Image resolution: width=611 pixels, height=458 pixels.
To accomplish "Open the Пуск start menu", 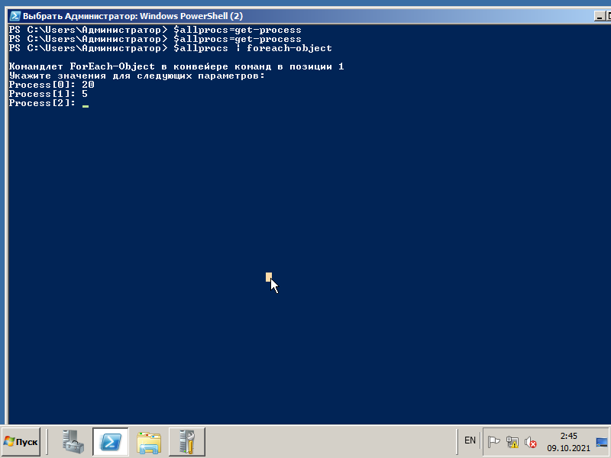I will (21, 442).
